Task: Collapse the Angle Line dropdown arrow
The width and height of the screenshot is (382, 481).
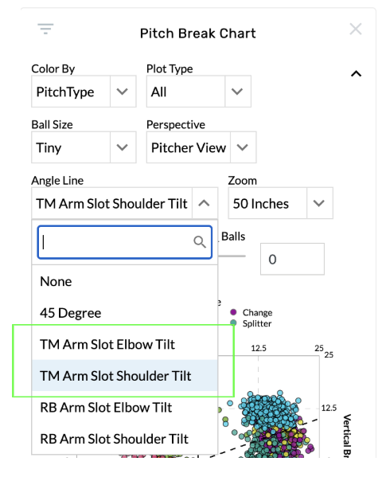Action: click(x=205, y=203)
